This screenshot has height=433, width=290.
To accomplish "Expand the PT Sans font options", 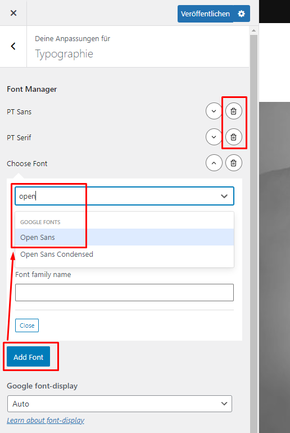I will 214,111.
